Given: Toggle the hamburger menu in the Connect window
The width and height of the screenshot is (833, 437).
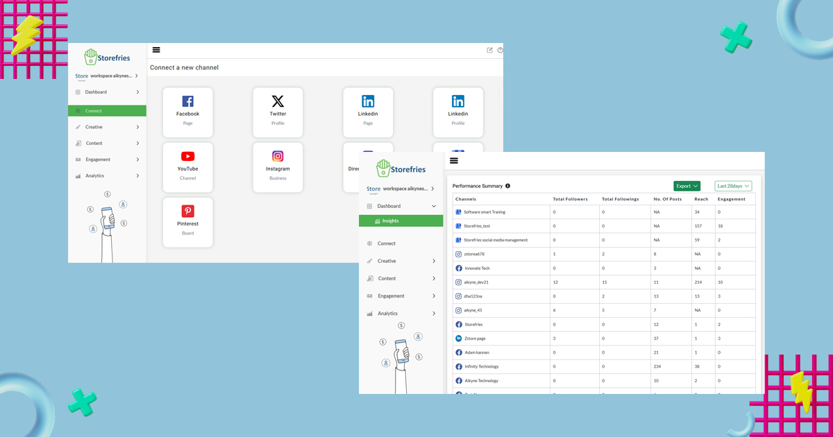Looking at the screenshot, I should point(156,50).
